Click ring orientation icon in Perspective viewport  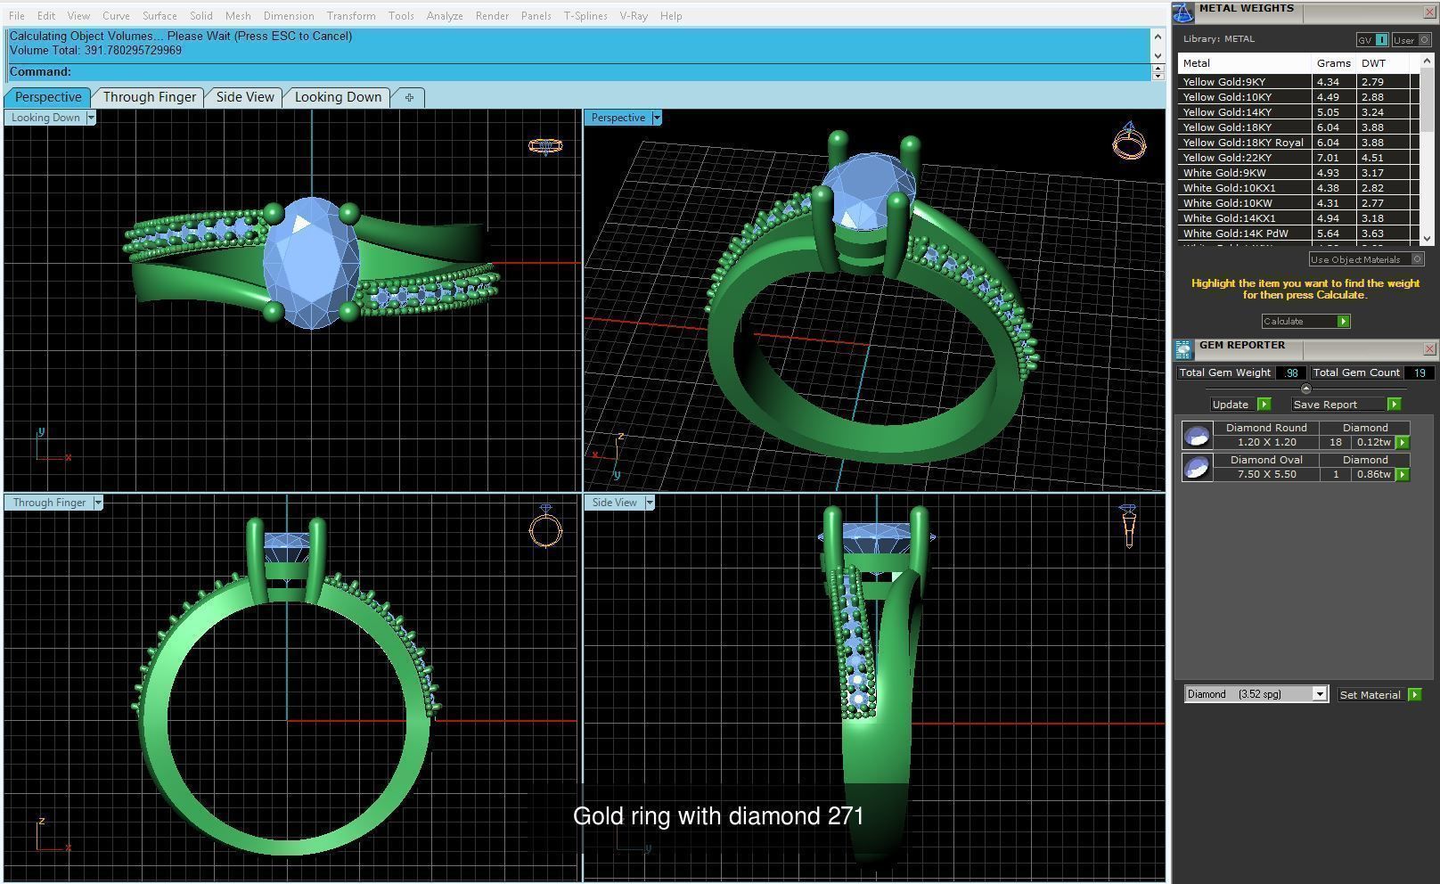click(1128, 141)
